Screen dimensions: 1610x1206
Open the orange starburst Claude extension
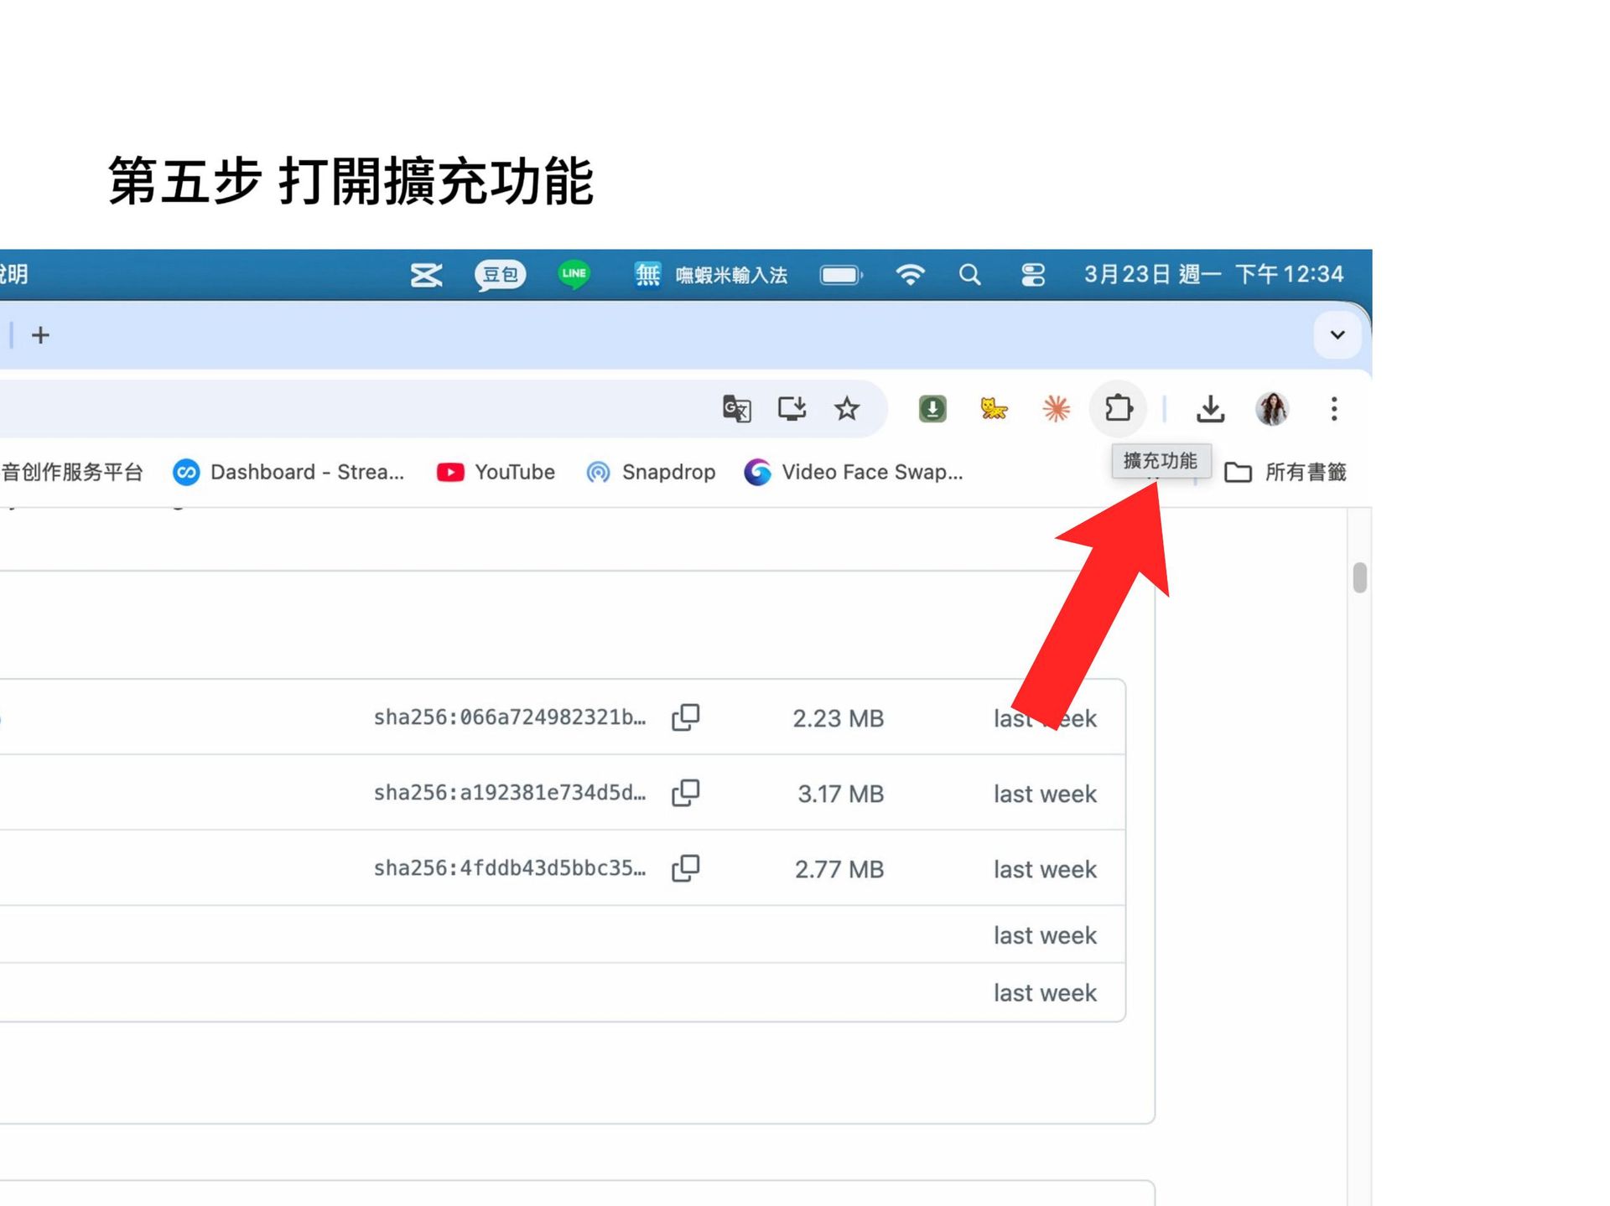(1056, 409)
